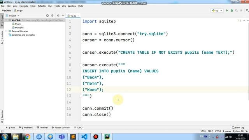This screenshot has height=140, width=249.
Task: Open the Run tool window
Action: 11,128
